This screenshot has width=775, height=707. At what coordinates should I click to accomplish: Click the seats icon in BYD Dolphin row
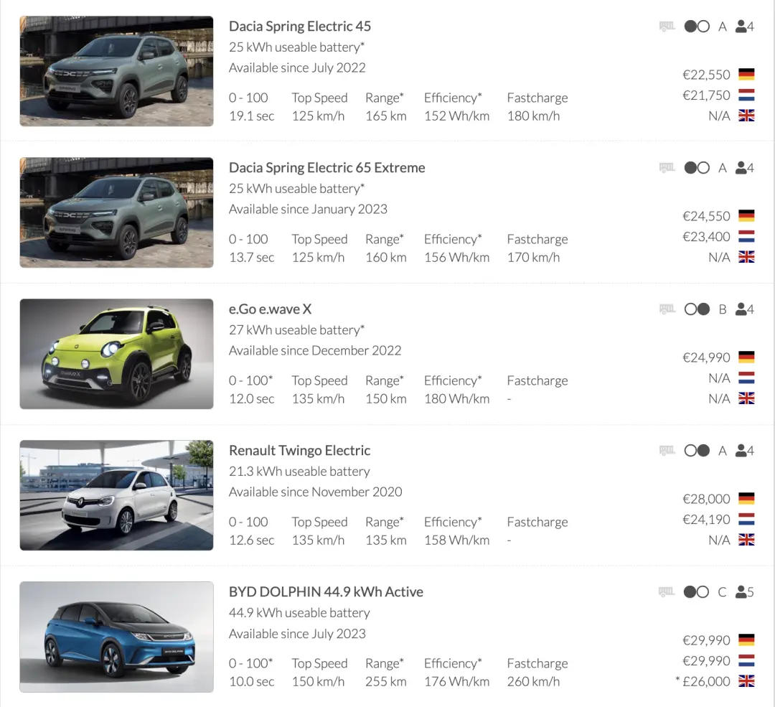pos(745,592)
